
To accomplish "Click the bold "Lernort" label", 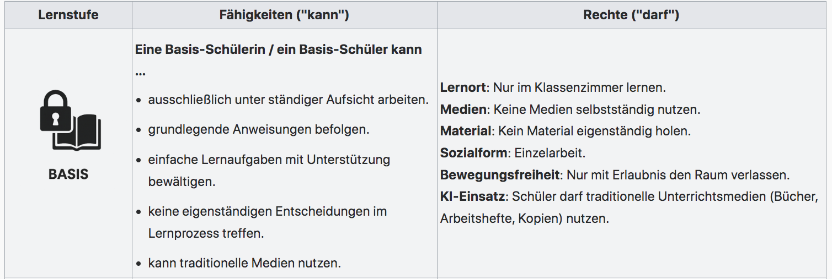I will (x=463, y=87).
